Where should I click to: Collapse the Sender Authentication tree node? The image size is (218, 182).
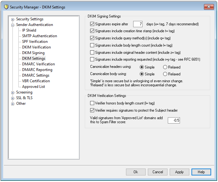pyautogui.click(x=13, y=25)
